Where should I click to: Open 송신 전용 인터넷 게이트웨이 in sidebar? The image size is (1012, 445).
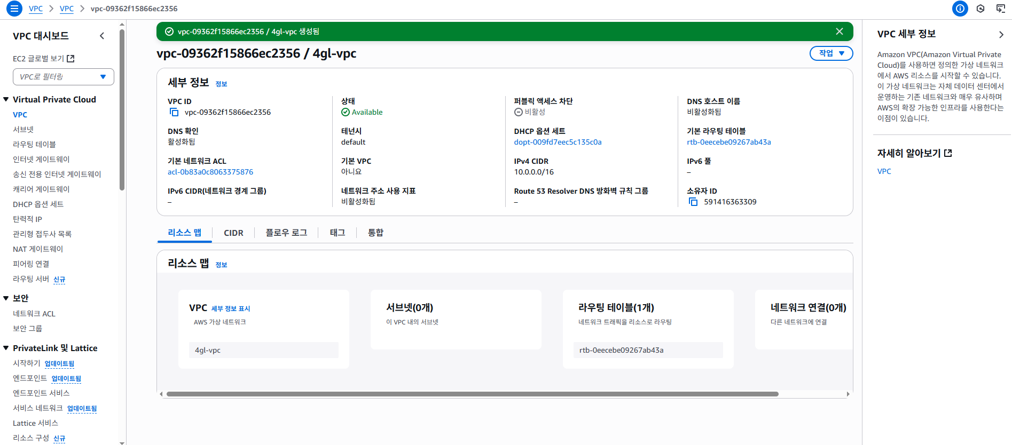tap(57, 174)
